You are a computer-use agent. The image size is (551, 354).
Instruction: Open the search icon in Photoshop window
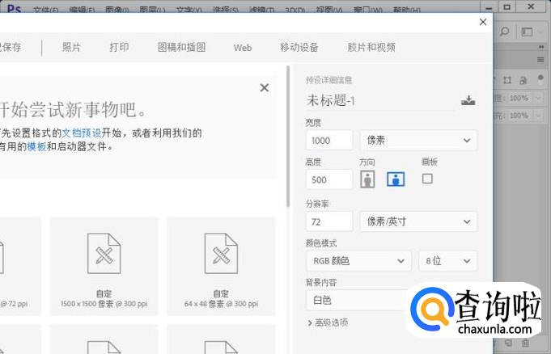pyautogui.click(x=505, y=32)
